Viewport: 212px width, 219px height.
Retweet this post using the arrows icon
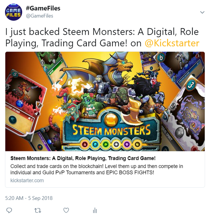click(x=38, y=210)
